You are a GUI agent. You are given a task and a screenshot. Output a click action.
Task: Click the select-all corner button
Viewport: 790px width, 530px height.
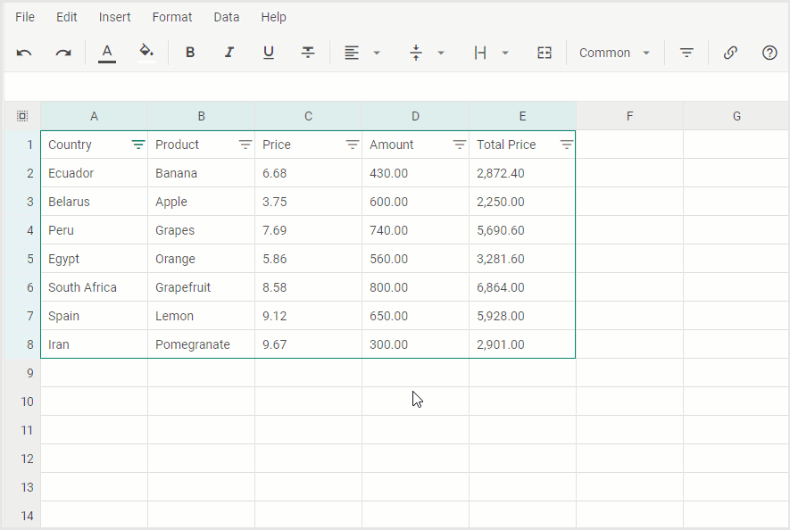pos(21,116)
